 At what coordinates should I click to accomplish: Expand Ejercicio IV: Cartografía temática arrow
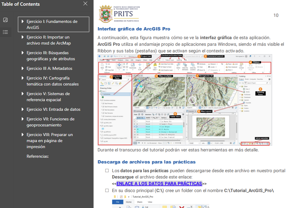point(22,78)
